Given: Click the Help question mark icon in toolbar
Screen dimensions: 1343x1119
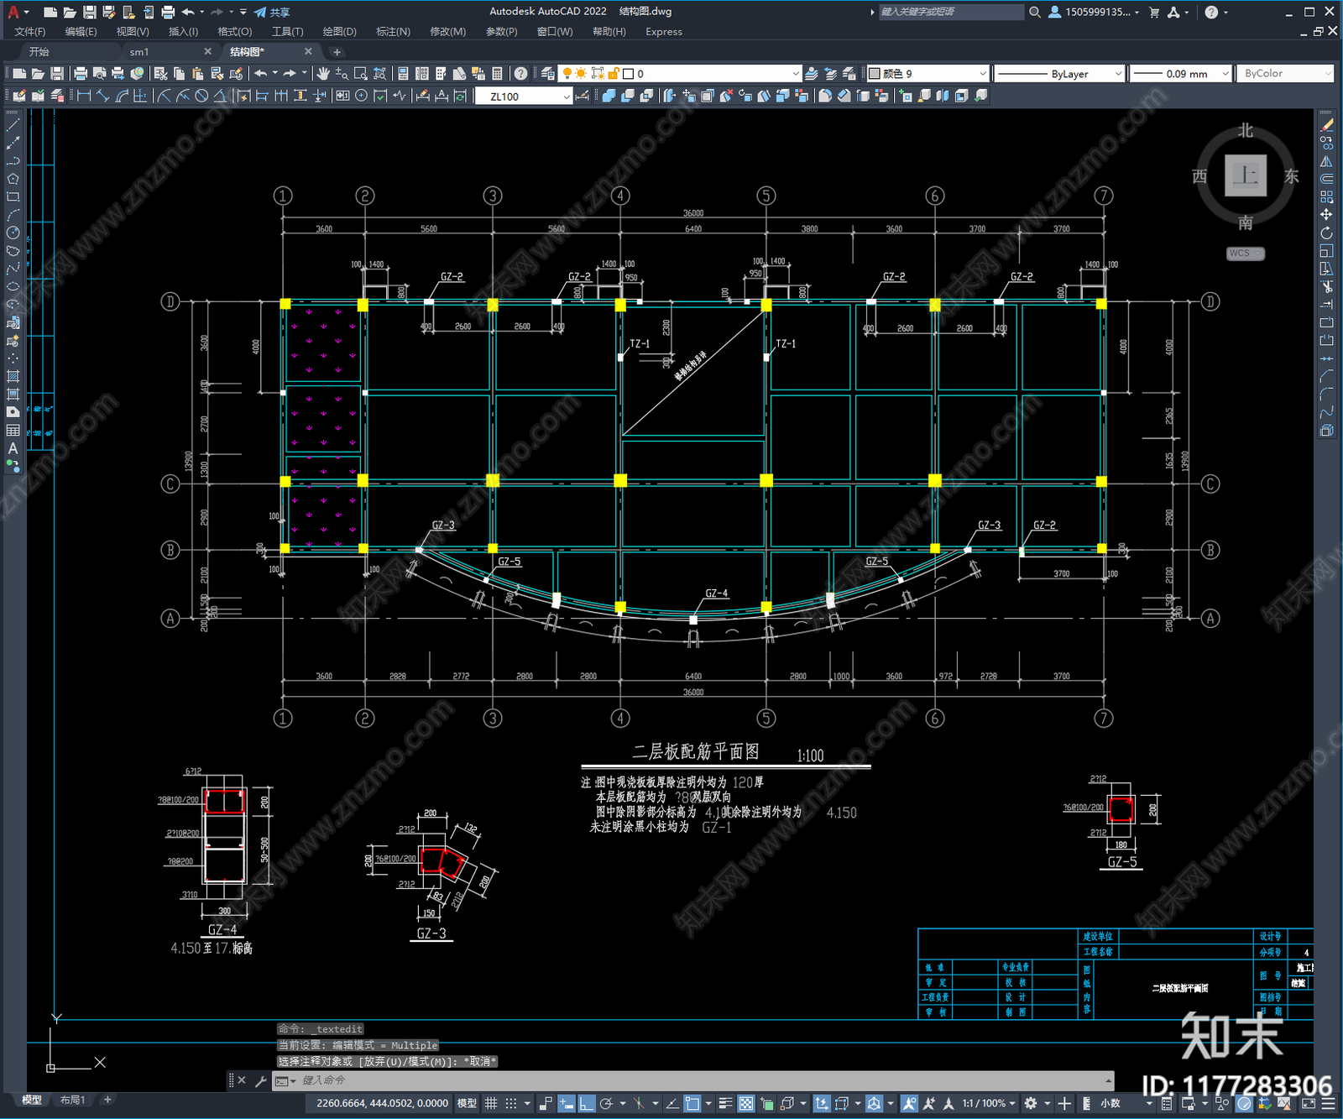Looking at the screenshot, I should pos(520,74).
